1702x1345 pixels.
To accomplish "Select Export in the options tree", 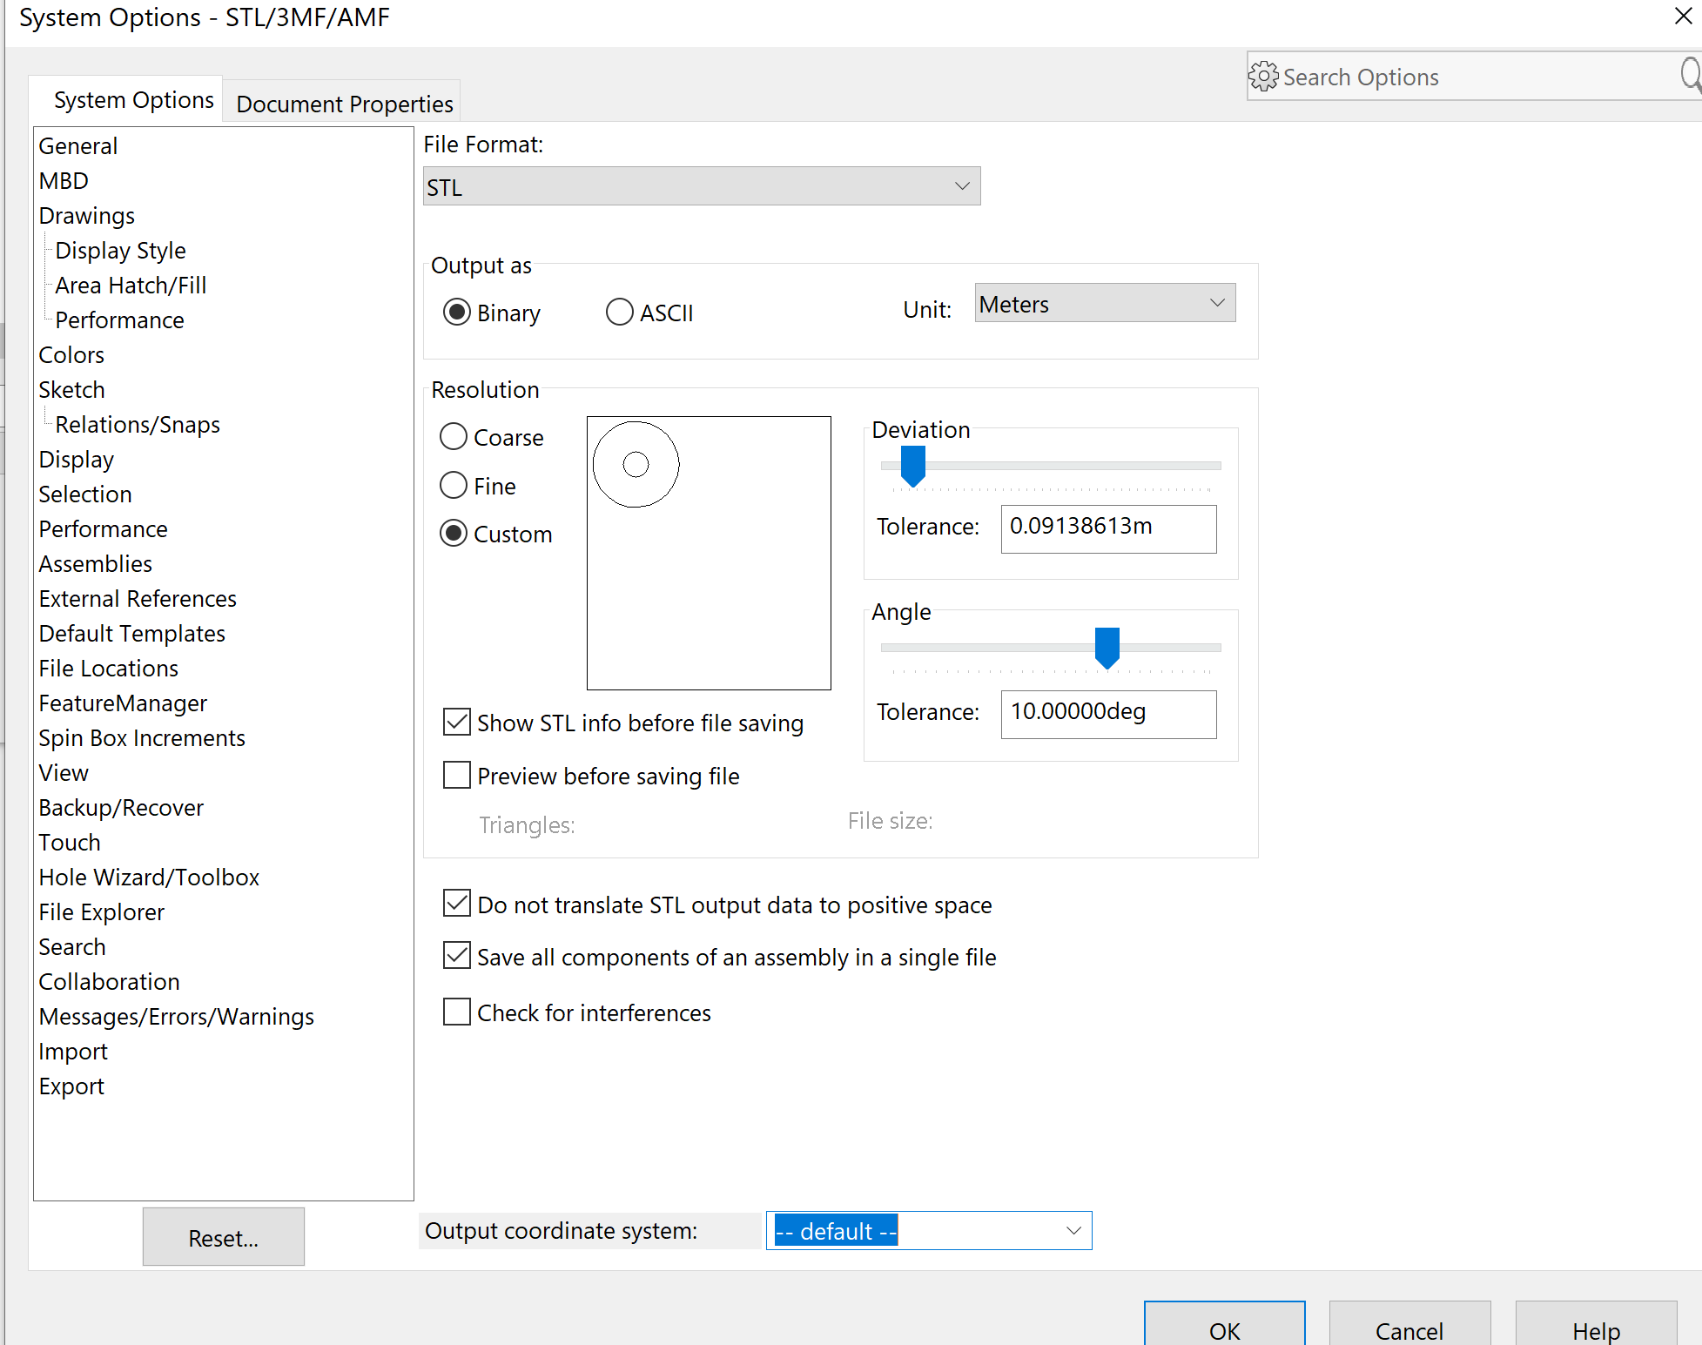I will click(71, 1086).
